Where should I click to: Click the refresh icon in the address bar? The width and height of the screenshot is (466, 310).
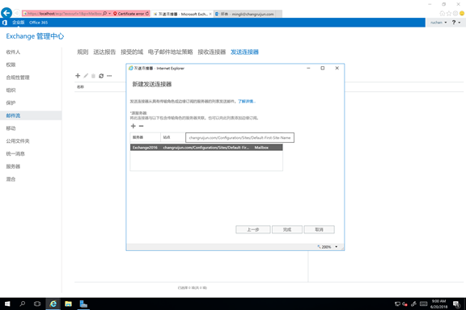(x=147, y=14)
